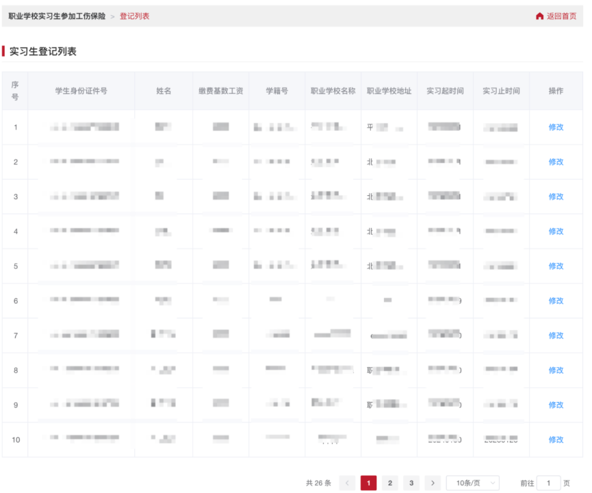Screen dimensions: 592x493
Task: Click 返回首页 link
Action: click(x=561, y=16)
